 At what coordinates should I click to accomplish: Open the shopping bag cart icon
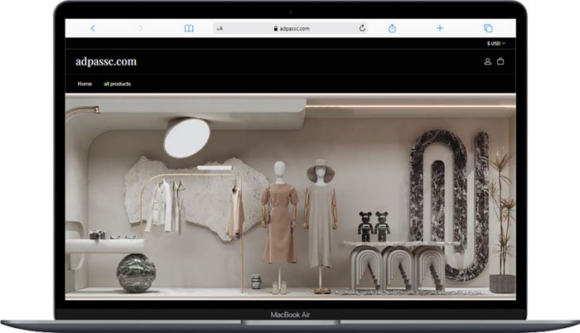(x=500, y=61)
